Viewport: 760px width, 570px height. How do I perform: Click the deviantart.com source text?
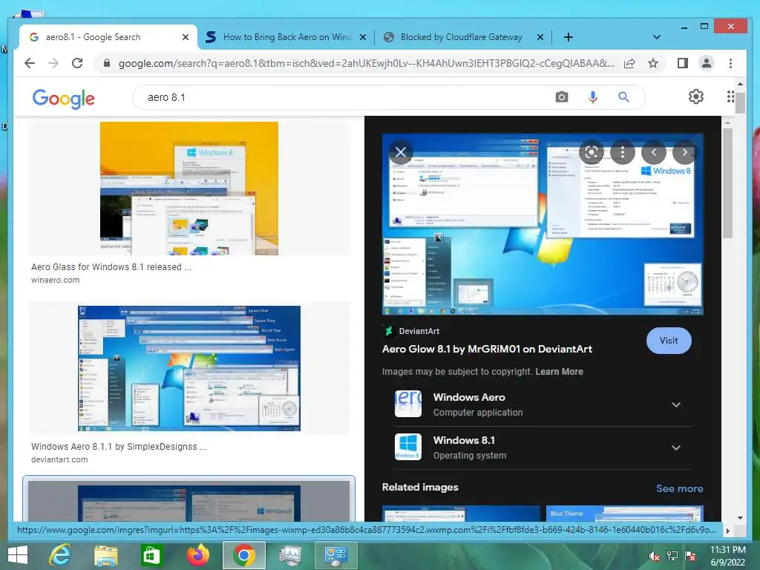pyautogui.click(x=59, y=459)
